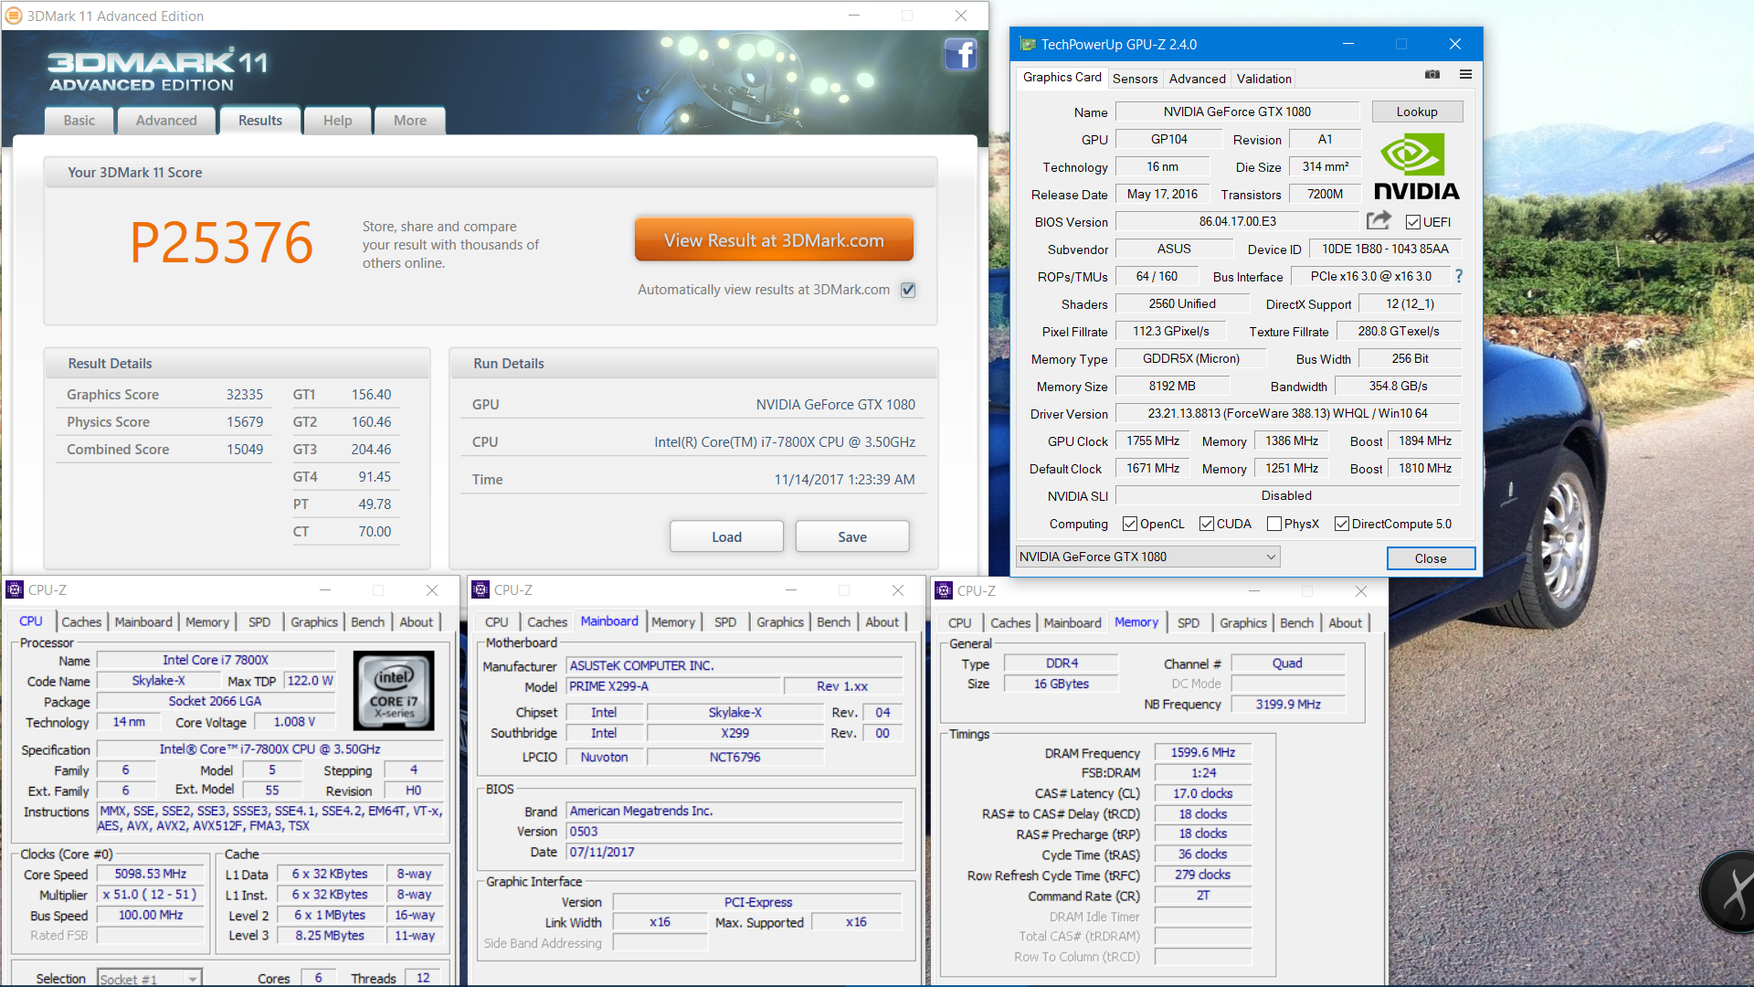Click the Graphics Score value 32335

[x=245, y=394]
